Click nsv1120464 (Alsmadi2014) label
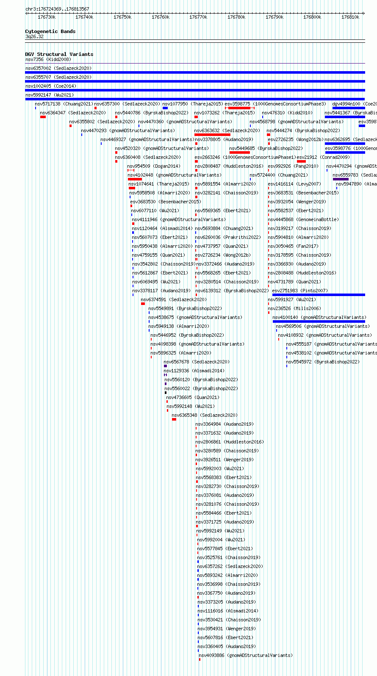377x676 pixels. pos(162,229)
